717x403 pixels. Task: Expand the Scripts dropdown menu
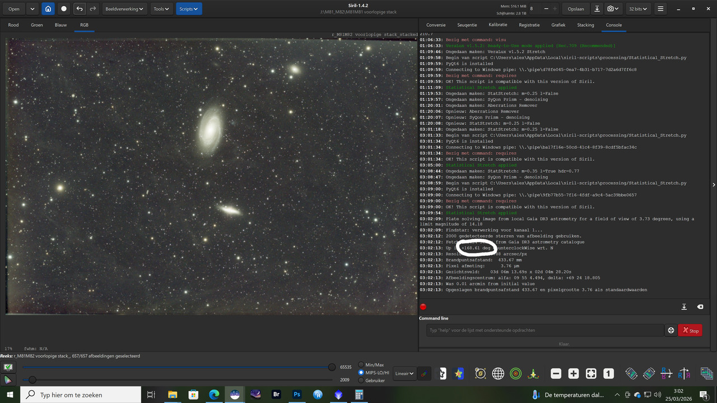(188, 8)
